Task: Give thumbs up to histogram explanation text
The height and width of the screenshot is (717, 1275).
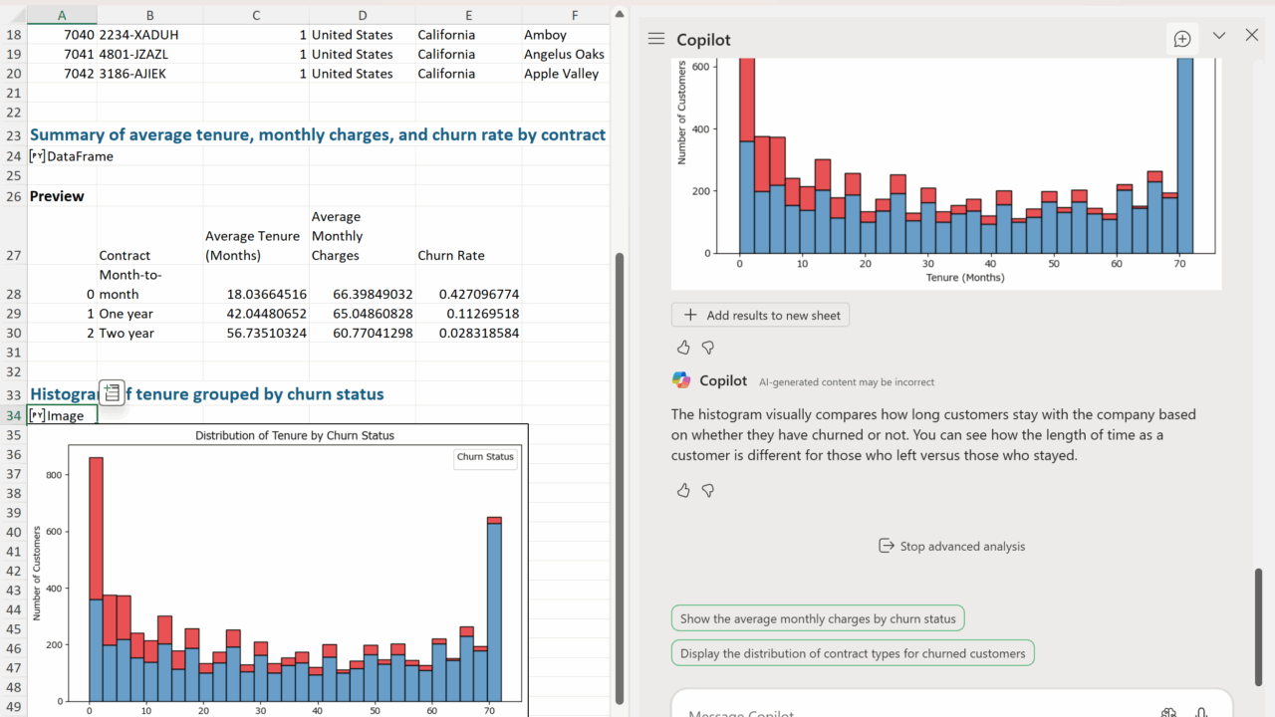Action: (683, 490)
